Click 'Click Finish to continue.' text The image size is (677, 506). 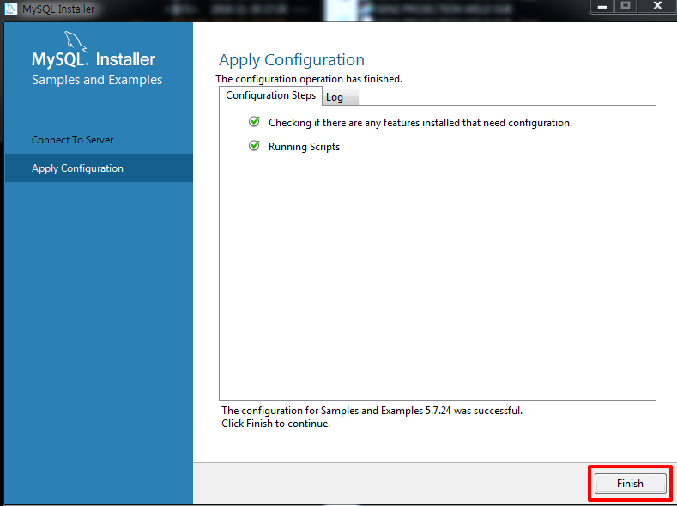(276, 424)
